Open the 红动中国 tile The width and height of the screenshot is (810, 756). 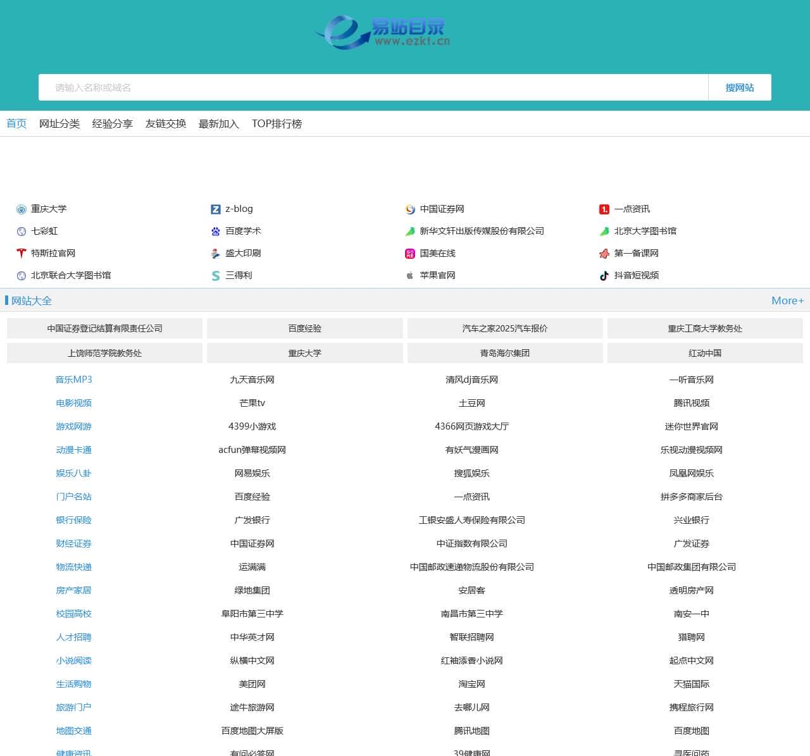(705, 353)
